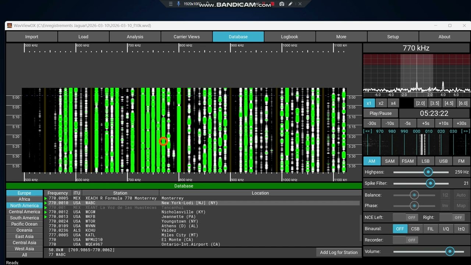This screenshot has width=471, height=265.
Task: Toggle the NCE Right switch
Action: (x=451, y=218)
